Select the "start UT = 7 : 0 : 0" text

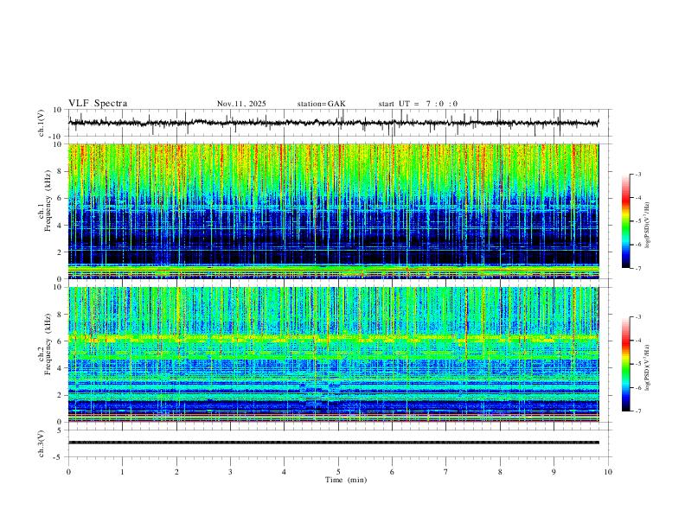coord(418,104)
